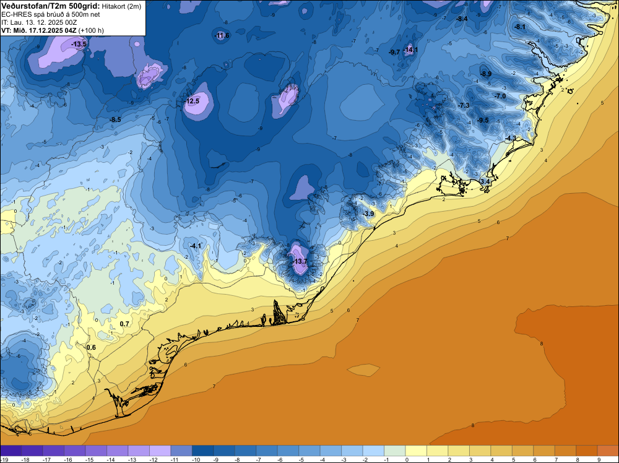Click the -16 tick label in the legend

[x=68, y=459]
